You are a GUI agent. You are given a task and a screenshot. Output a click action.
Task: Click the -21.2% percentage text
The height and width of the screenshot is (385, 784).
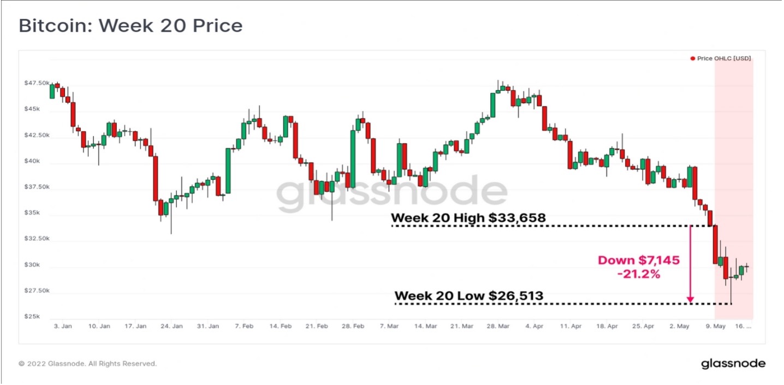click(639, 274)
